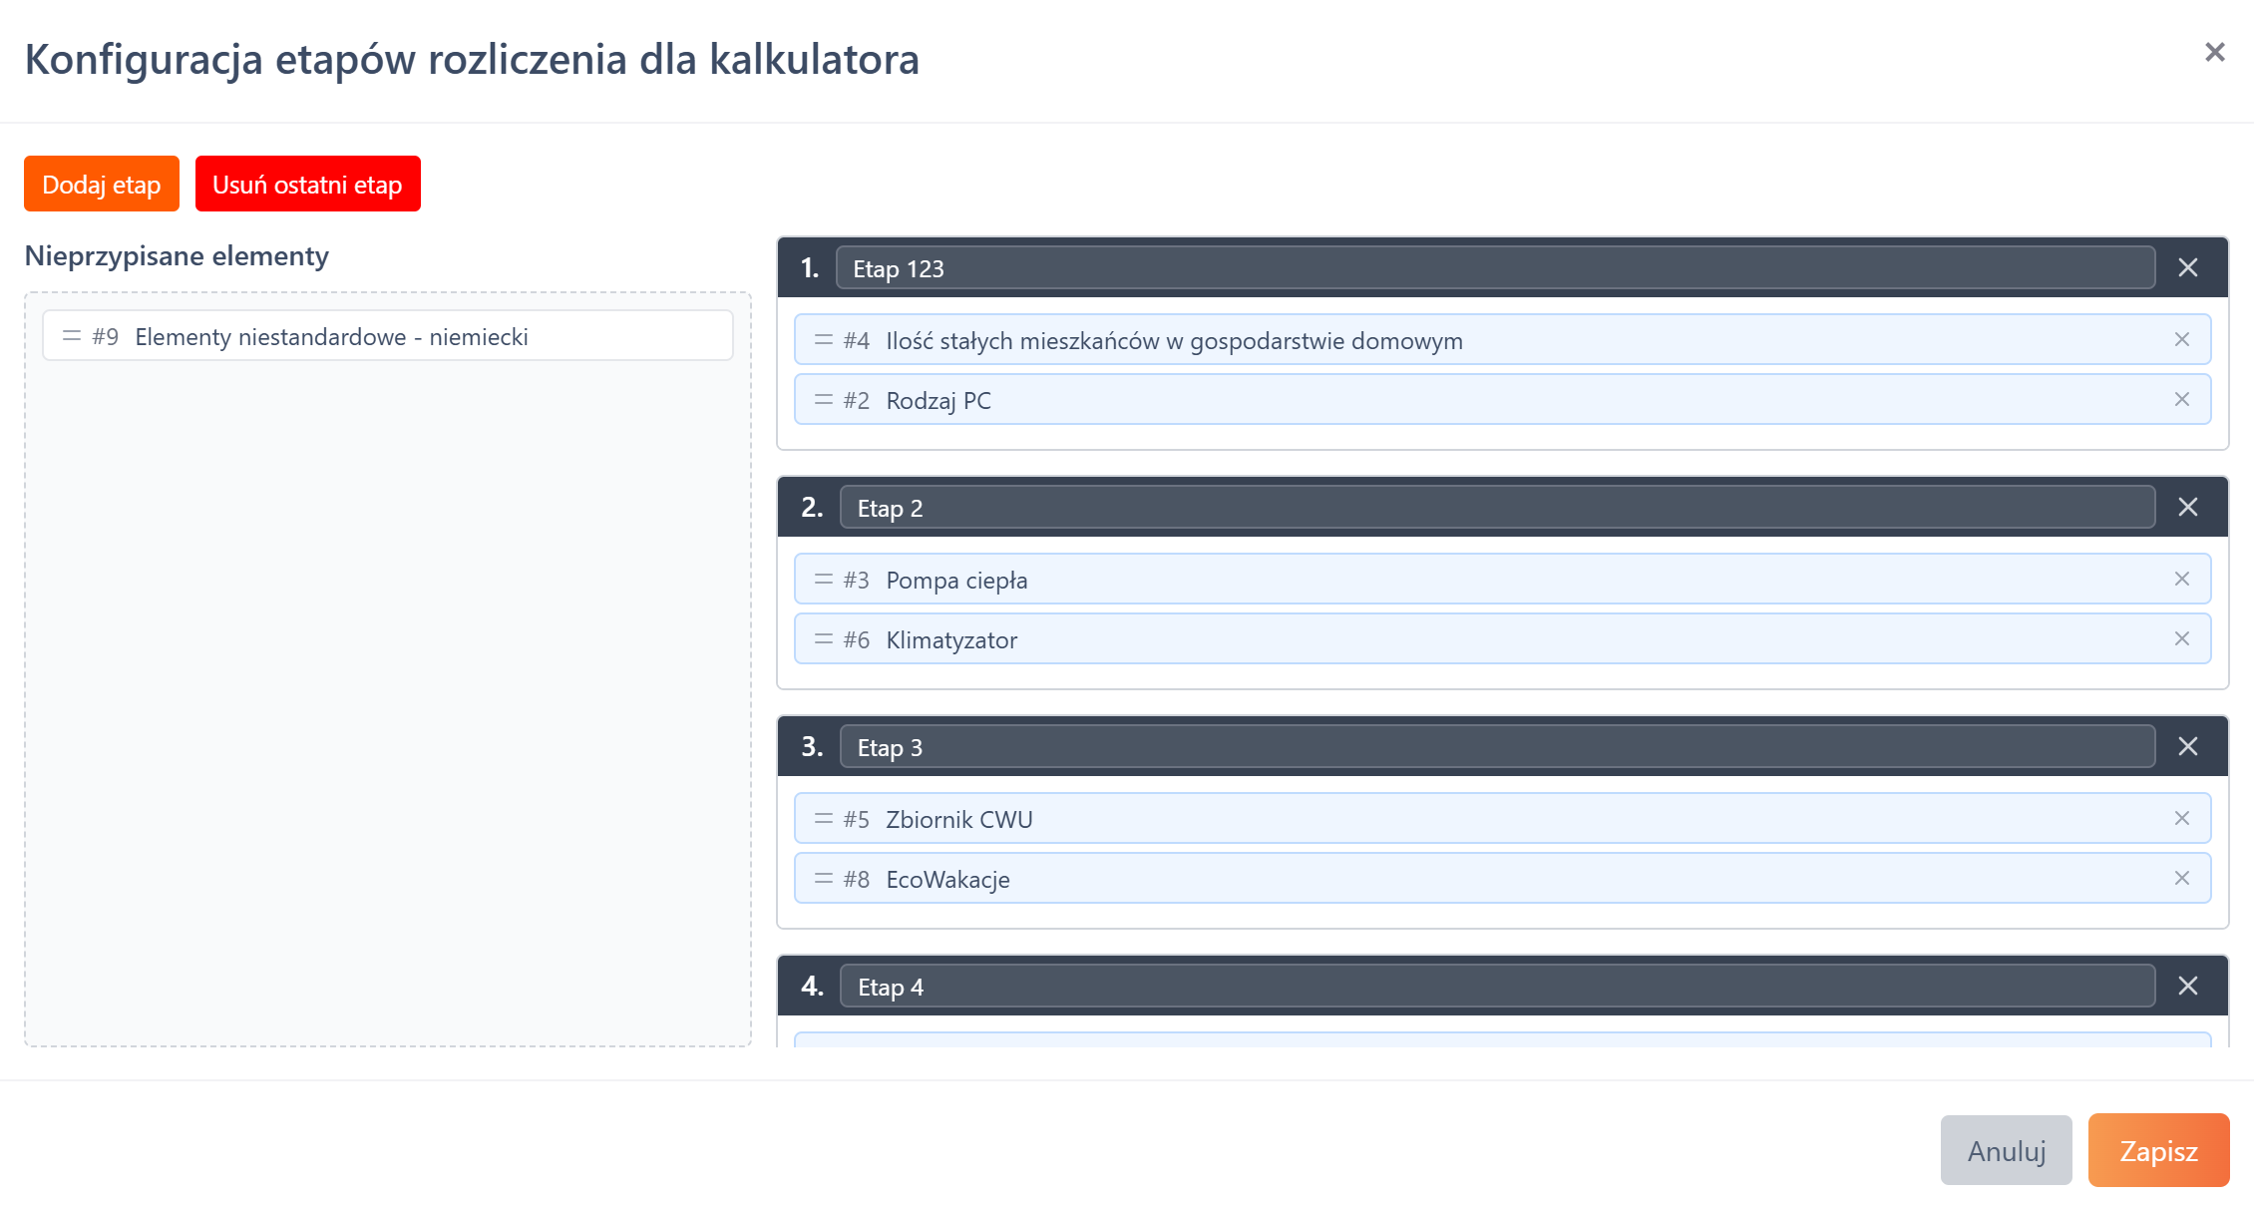The width and height of the screenshot is (2254, 1207).
Task: Unassign the Rodzaj PC element
Action: 2181,399
